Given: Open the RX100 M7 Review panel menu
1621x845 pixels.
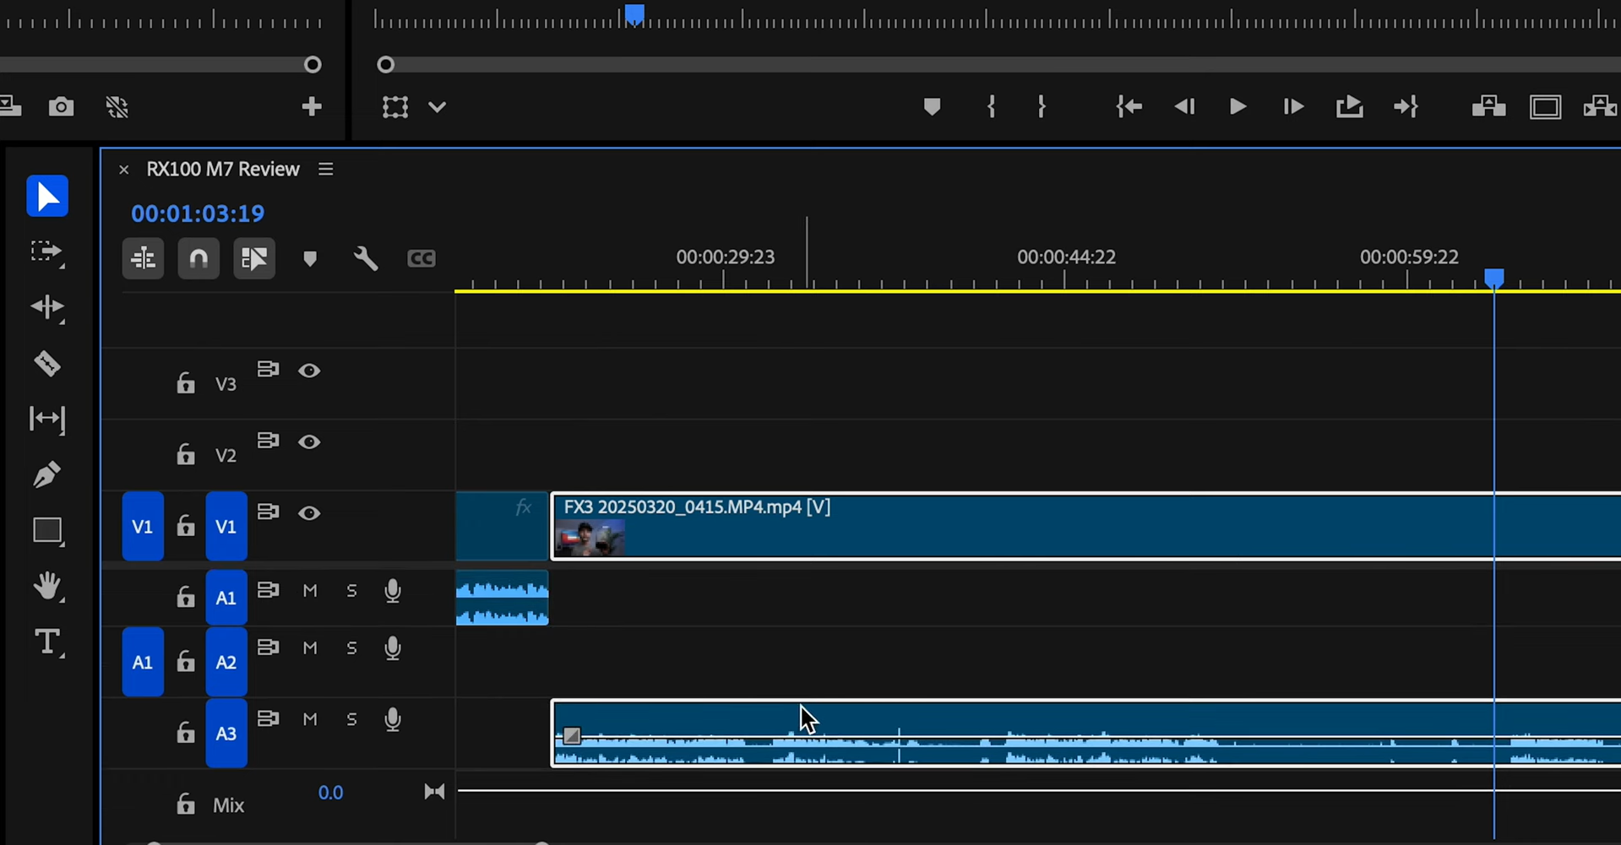Looking at the screenshot, I should pos(326,169).
